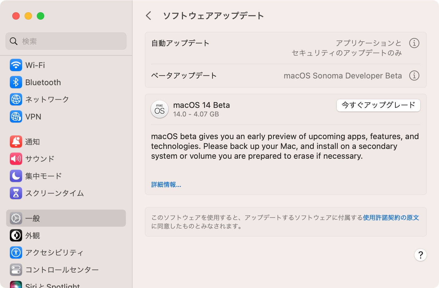Click the 14.0 - 4.07 GB text
439x288 pixels.
pos(196,114)
